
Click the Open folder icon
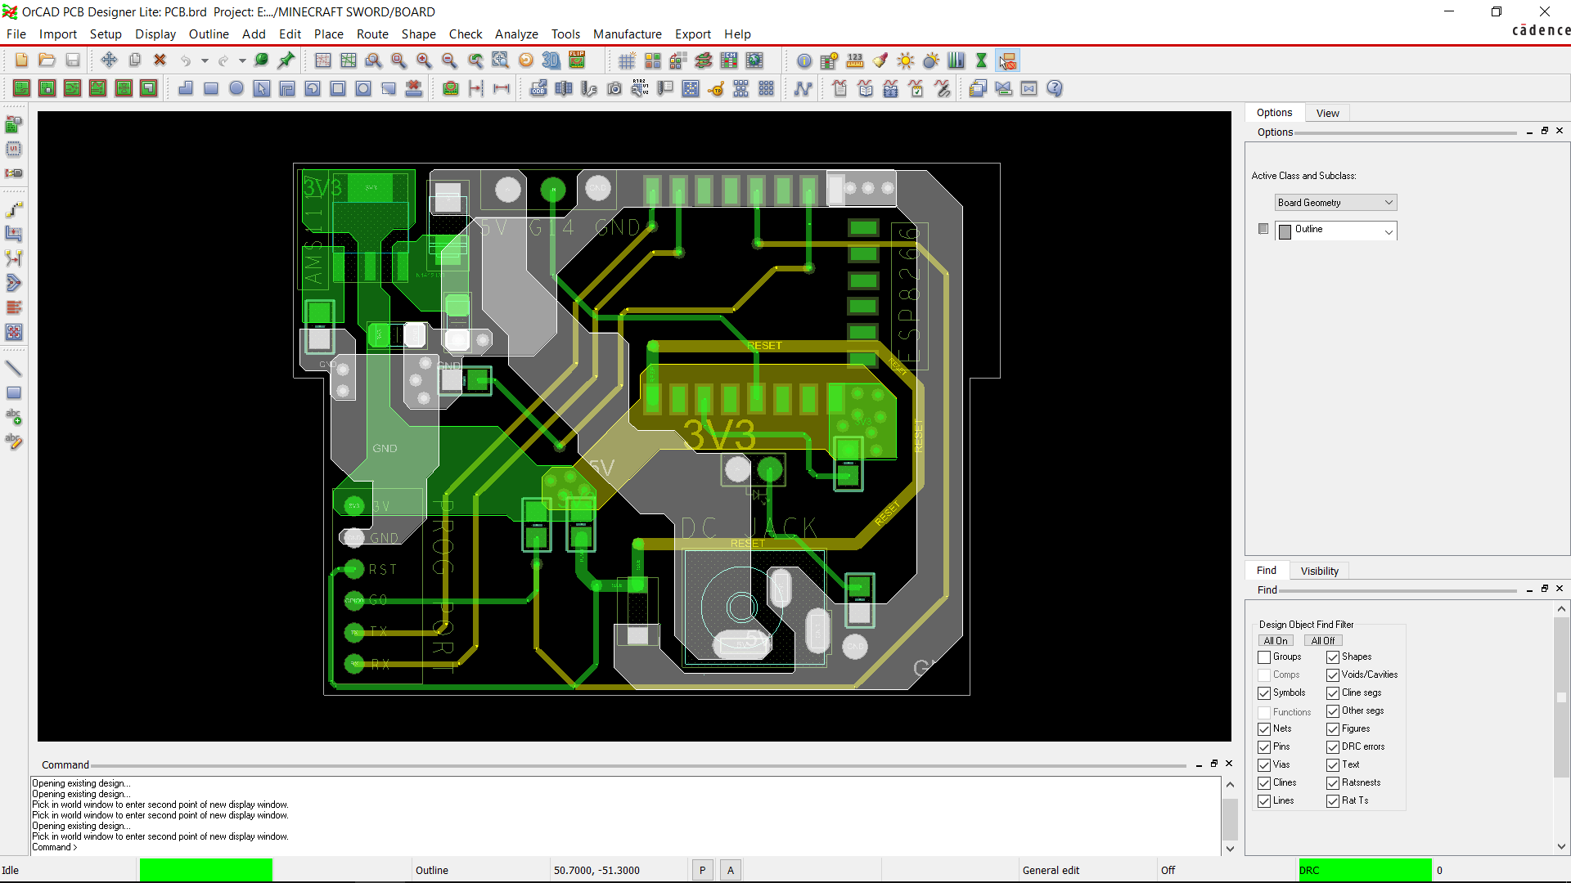[47, 61]
